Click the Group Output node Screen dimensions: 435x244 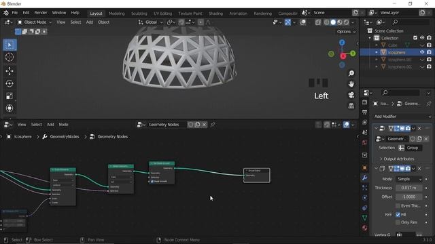click(x=257, y=176)
